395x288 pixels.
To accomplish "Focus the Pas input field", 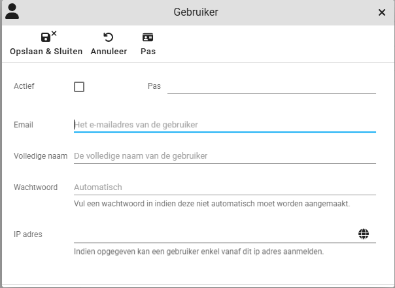I will (271, 86).
